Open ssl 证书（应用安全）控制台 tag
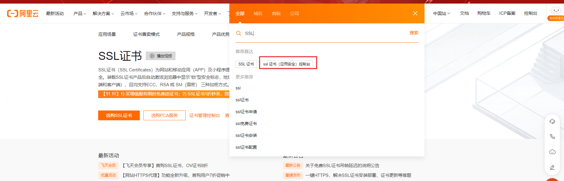The image size is (564, 181). (286, 64)
